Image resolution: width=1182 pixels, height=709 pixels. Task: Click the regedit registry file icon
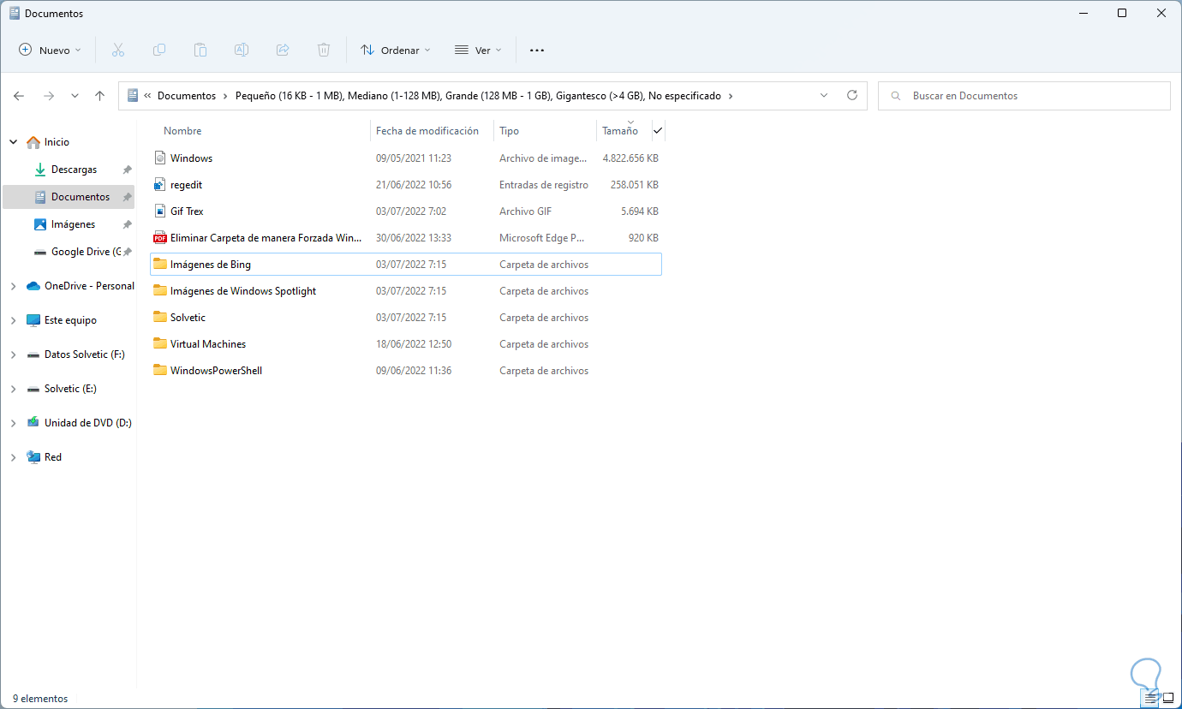click(159, 184)
